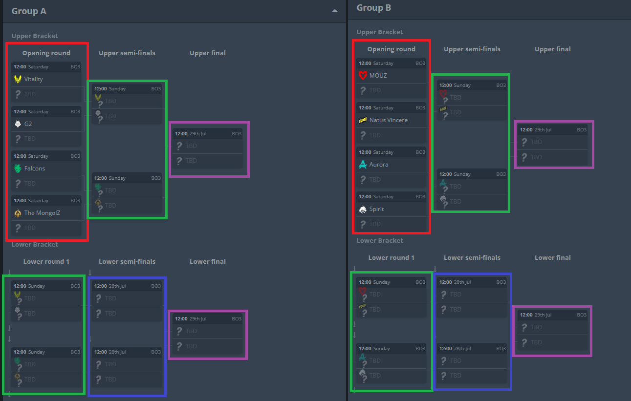Click Group B Upper semi-finals header

pos(472,49)
